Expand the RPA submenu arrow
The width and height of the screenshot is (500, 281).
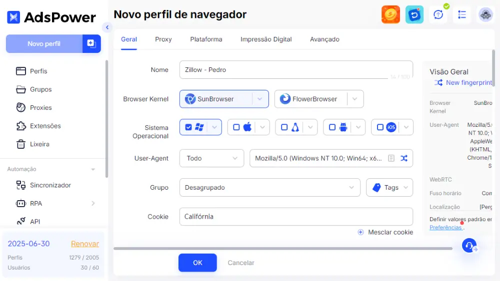[93, 203]
